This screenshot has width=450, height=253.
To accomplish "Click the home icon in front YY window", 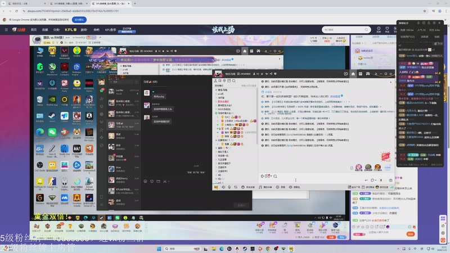I will coord(353,74).
